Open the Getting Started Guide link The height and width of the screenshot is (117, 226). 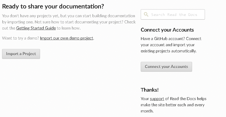(36, 28)
